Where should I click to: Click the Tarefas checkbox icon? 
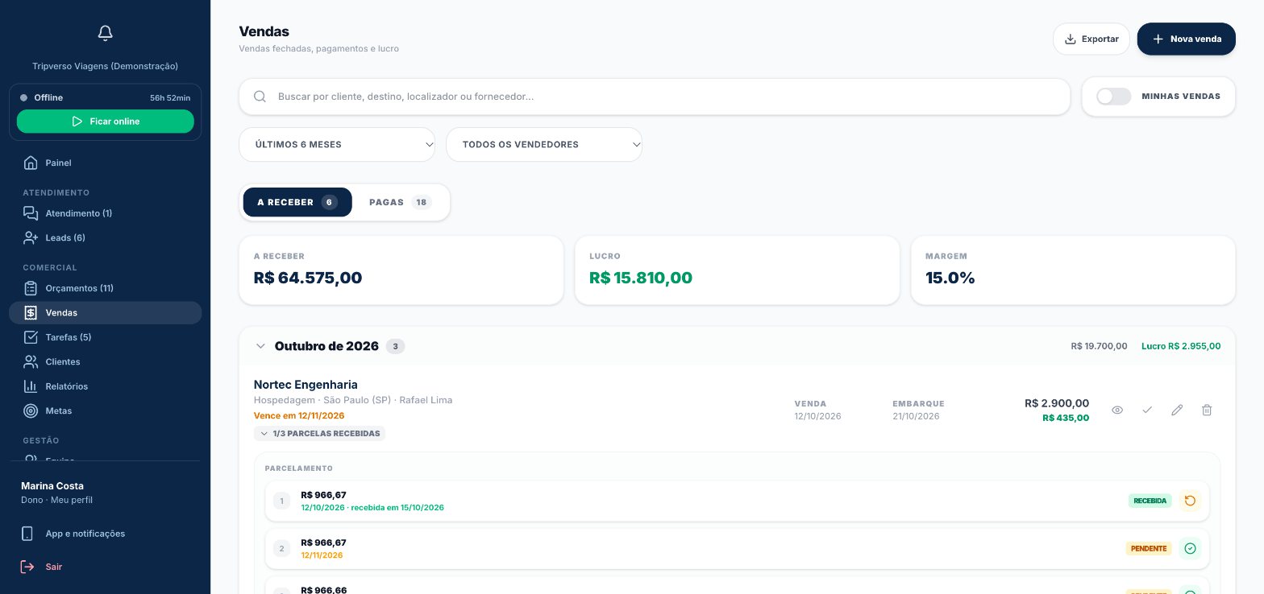click(x=31, y=337)
